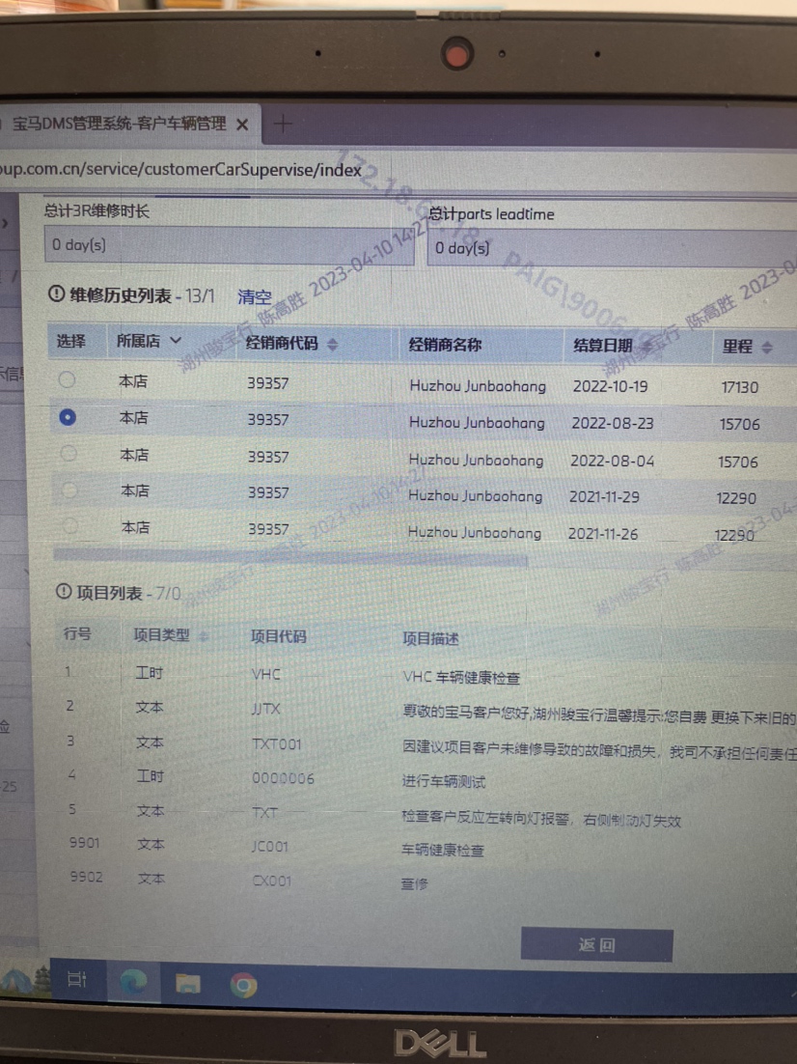Click the item code JJTX
Image resolution: width=797 pixels, height=1064 pixels.
point(266,709)
